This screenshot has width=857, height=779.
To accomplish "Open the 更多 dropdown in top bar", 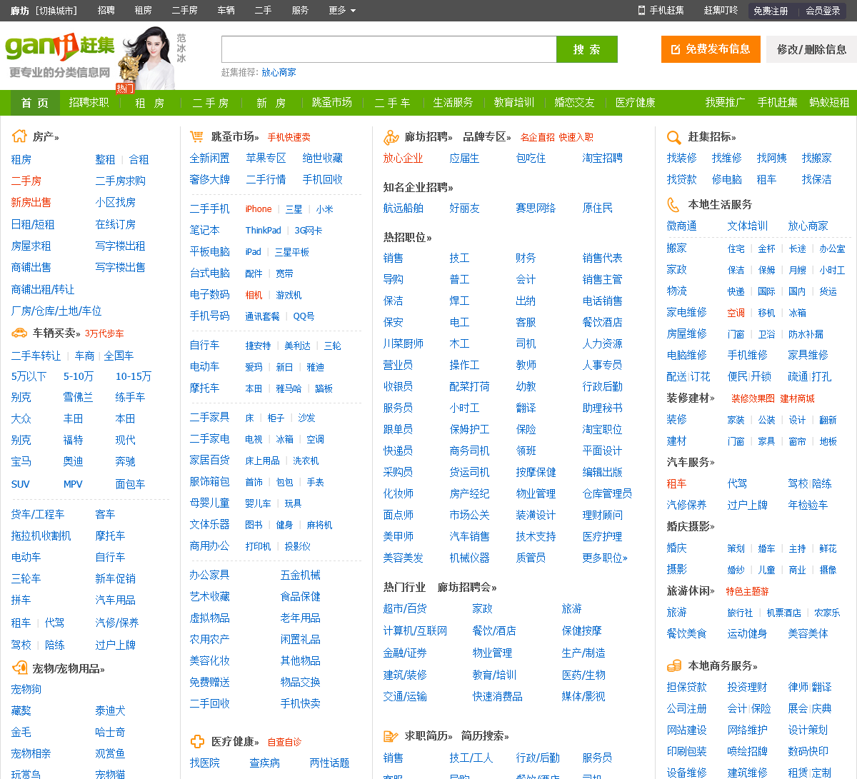I will 342,10.
